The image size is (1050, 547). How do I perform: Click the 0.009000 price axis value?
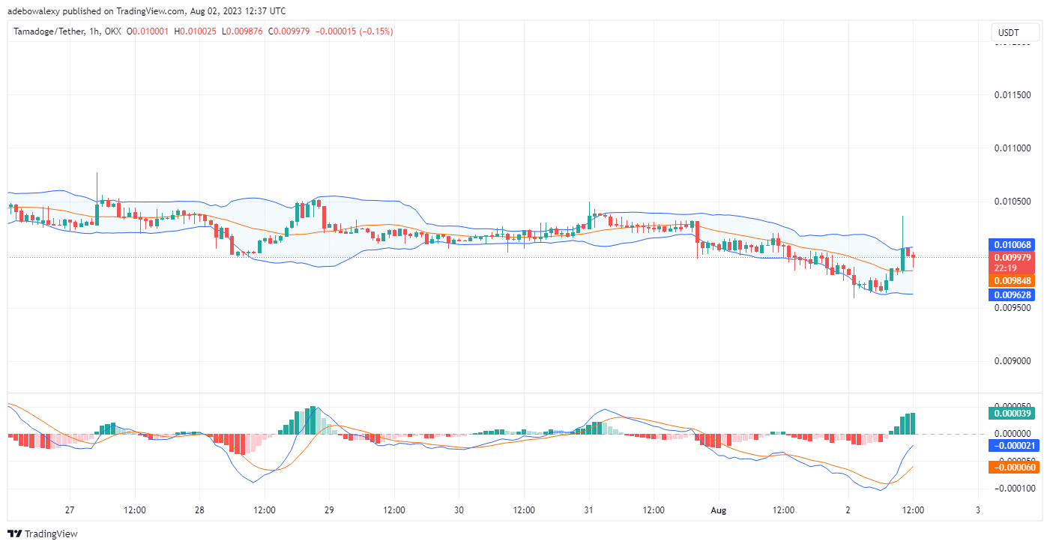(x=1013, y=361)
